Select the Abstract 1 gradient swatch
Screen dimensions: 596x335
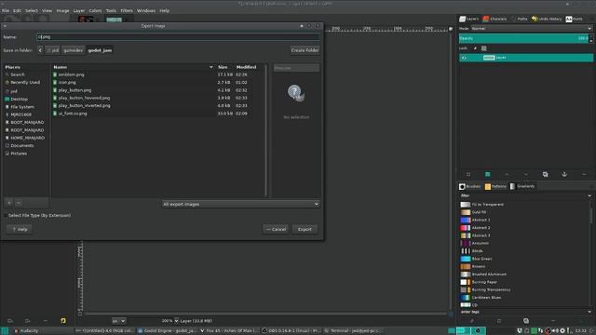466,220
